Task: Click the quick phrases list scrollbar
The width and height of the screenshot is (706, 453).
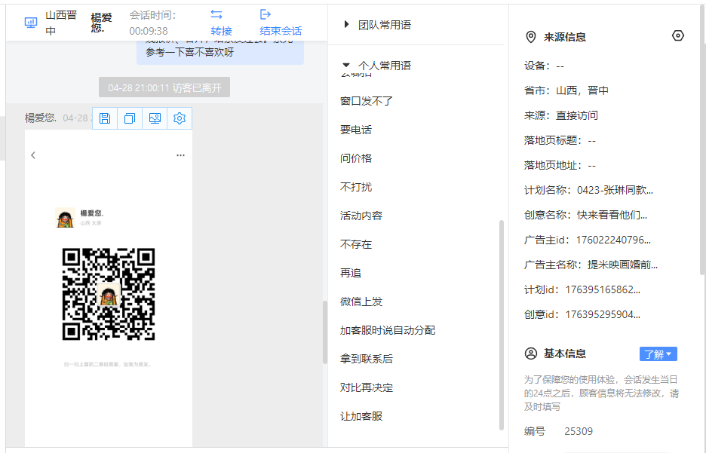Action: pyautogui.click(x=501, y=325)
